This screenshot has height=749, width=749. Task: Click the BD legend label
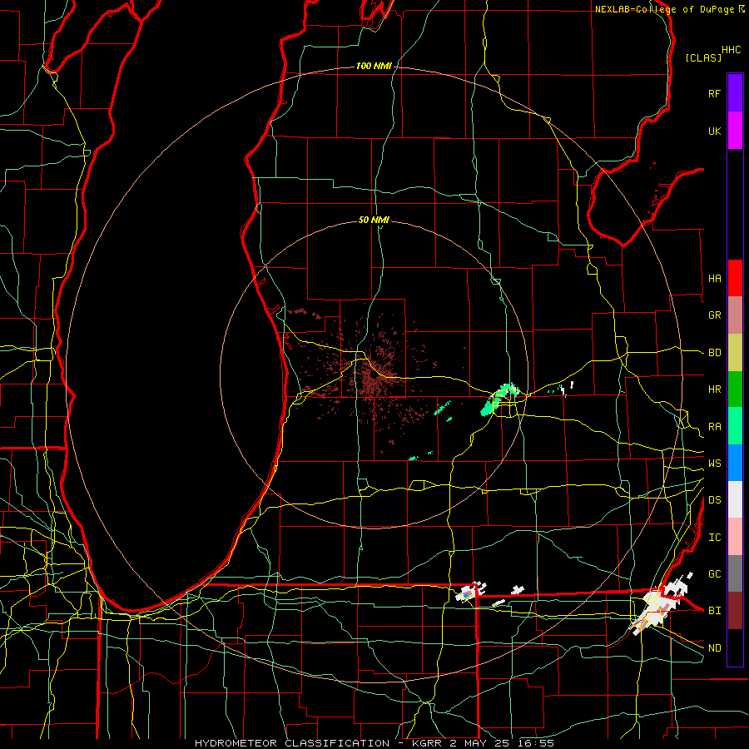[x=714, y=353]
